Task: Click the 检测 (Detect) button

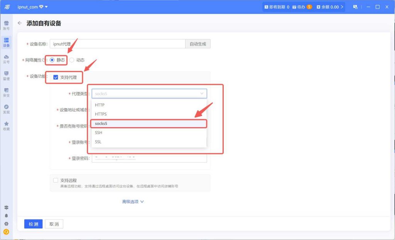Action: pyautogui.click(x=33, y=224)
